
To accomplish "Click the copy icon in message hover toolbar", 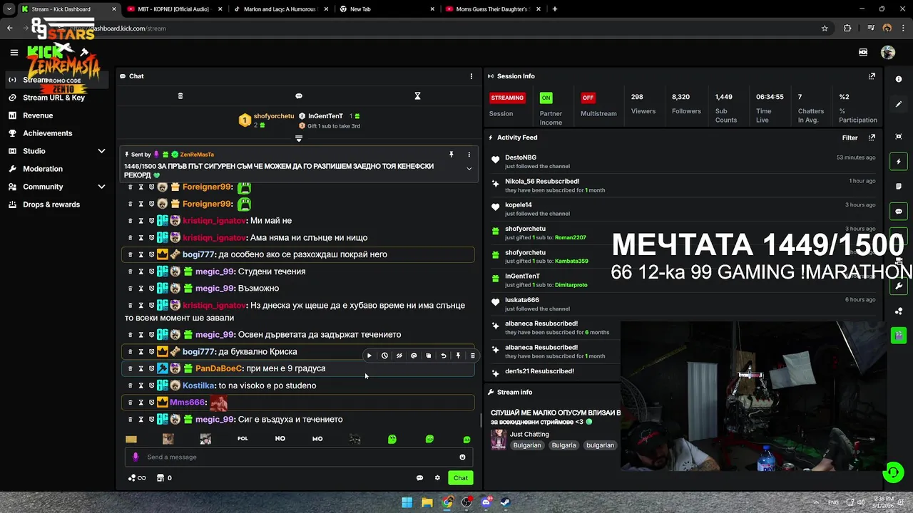I will click(428, 356).
